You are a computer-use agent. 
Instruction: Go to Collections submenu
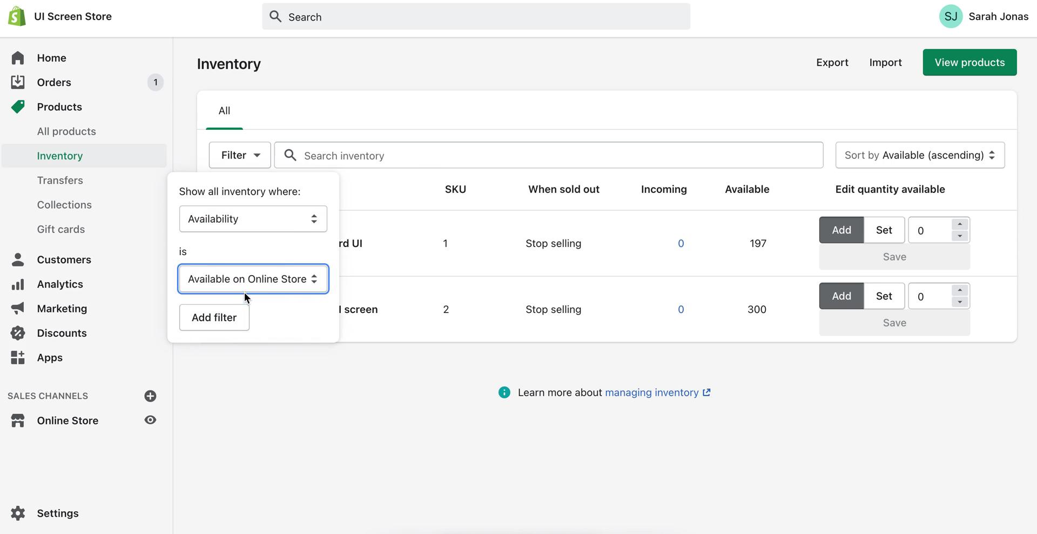coord(64,205)
